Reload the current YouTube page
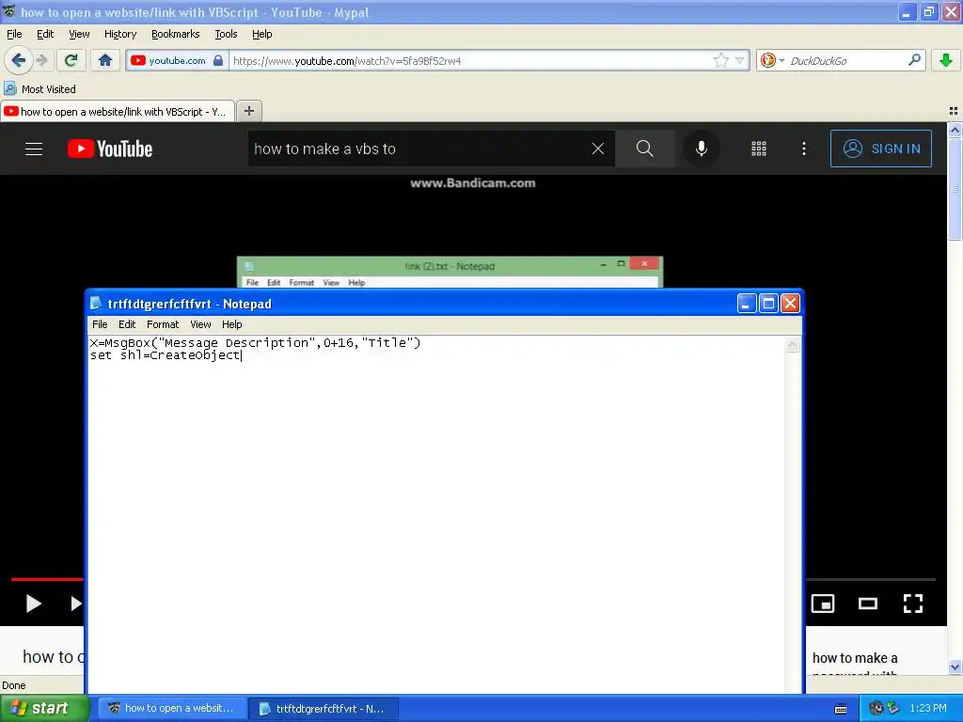 (71, 60)
